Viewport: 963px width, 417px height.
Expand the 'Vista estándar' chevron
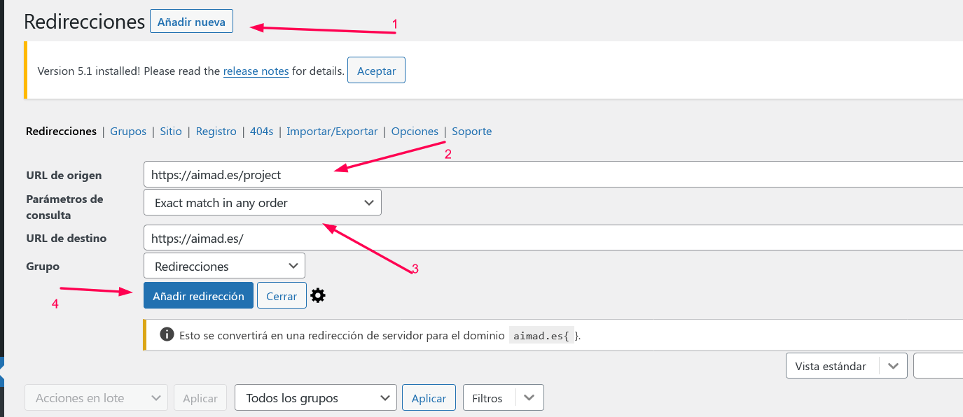tap(893, 366)
